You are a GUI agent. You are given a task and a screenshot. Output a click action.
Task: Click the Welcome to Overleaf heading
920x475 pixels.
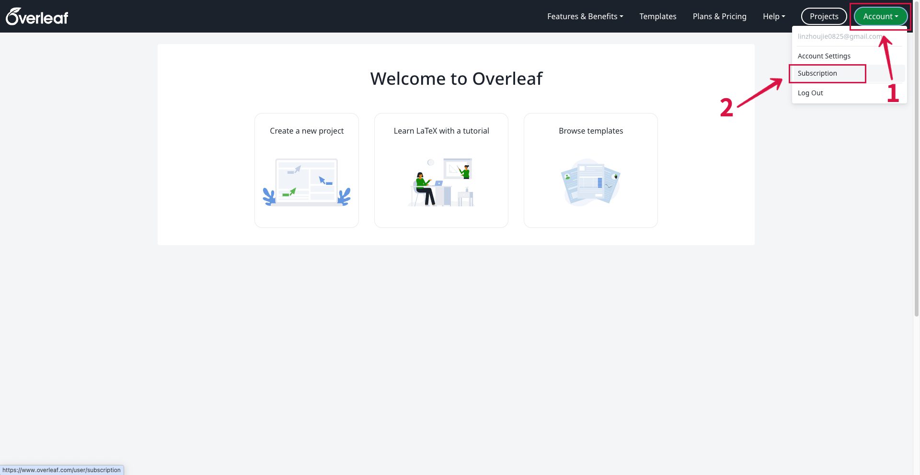[x=456, y=79]
